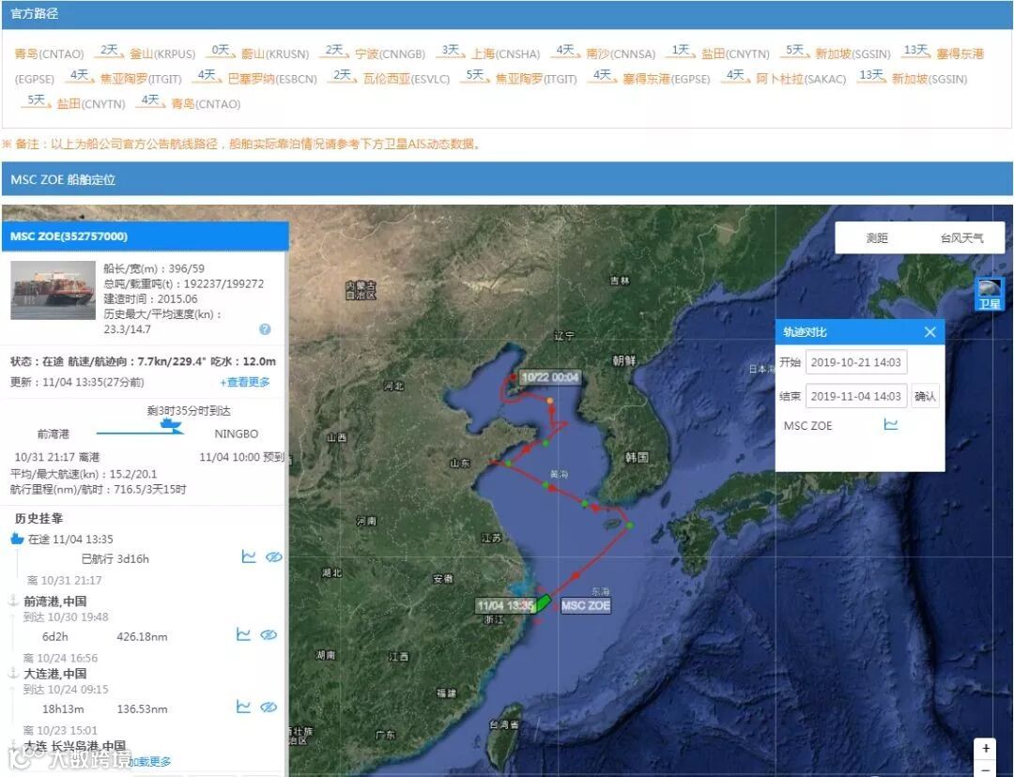Click the 瓦伦西亚(ESVLC) route port
Viewport: 1014px width, 777px height.
pos(407,79)
